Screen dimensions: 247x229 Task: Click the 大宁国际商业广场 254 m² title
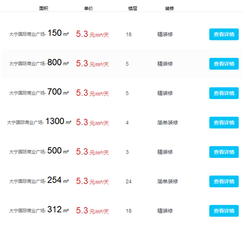(x=39, y=180)
